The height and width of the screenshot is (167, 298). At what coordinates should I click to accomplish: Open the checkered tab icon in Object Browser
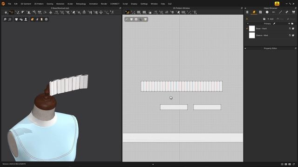[260, 12]
